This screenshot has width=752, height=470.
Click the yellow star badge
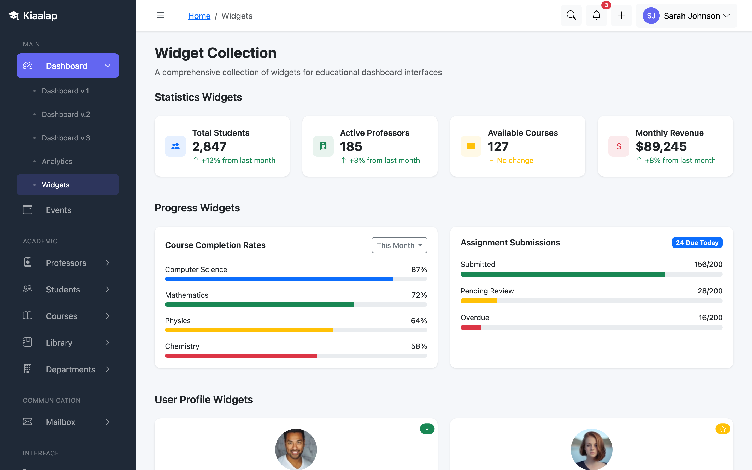coord(722,429)
